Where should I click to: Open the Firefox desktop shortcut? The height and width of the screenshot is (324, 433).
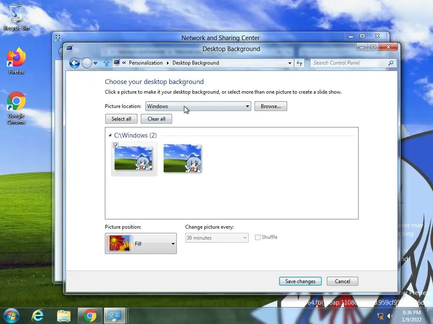[x=16, y=61]
